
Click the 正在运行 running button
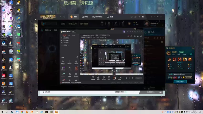151,92
